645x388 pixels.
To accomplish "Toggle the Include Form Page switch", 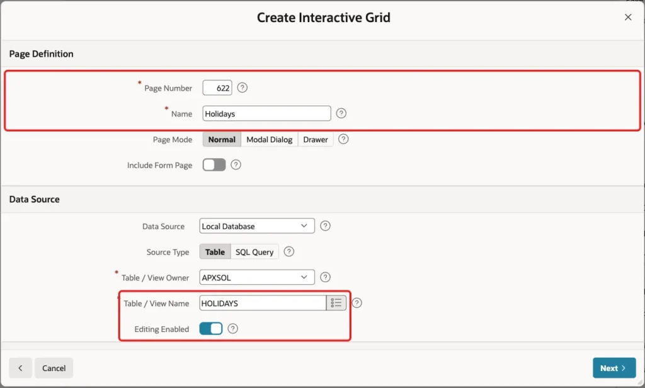I will tap(214, 164).
